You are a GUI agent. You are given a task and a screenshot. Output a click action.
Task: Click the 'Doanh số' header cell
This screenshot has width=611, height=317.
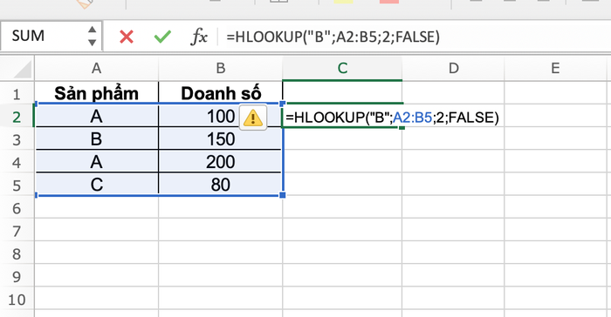pyautogui.click(x=221, y=93)
